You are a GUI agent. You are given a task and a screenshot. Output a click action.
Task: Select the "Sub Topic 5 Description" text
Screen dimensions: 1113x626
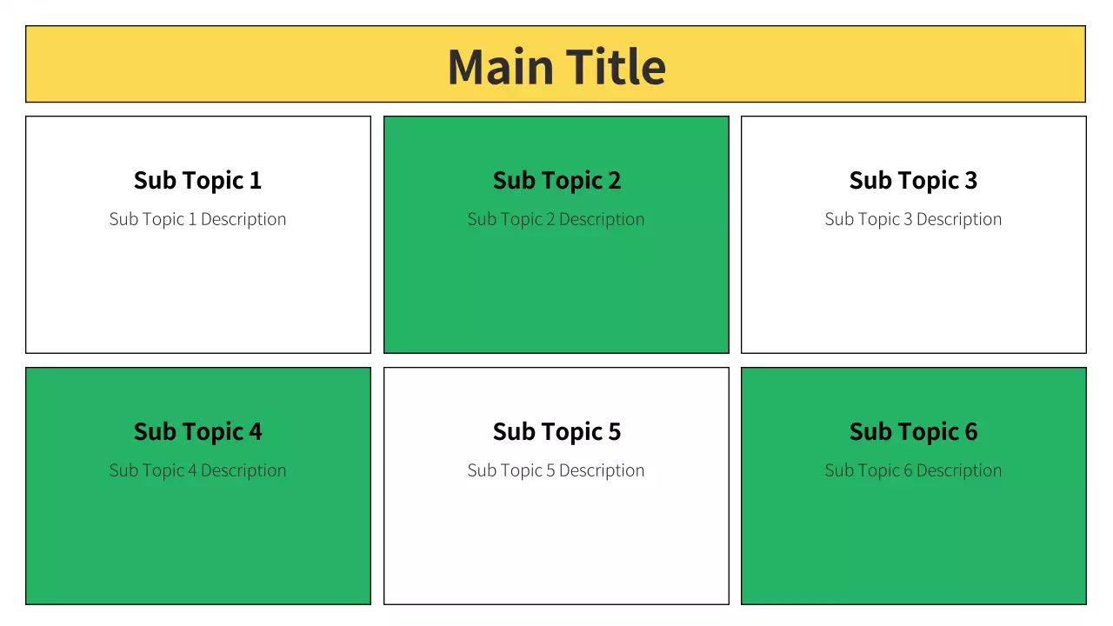click(x=556, y=470)
